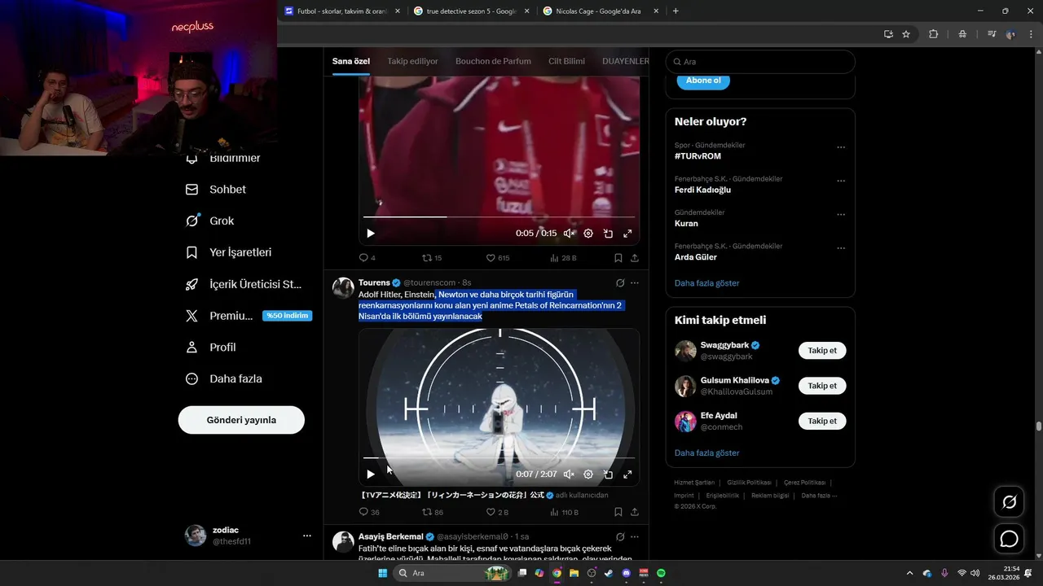1043x586 pixels.
Task: Switch to the Takip ediliyor tab
Action: 412,61
